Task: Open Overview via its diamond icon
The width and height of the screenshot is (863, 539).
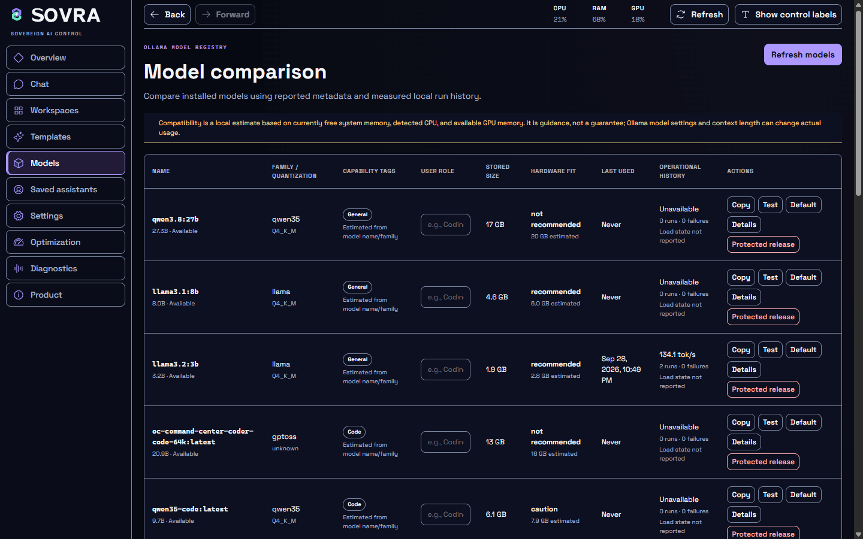Action: [x=19, y=57]
